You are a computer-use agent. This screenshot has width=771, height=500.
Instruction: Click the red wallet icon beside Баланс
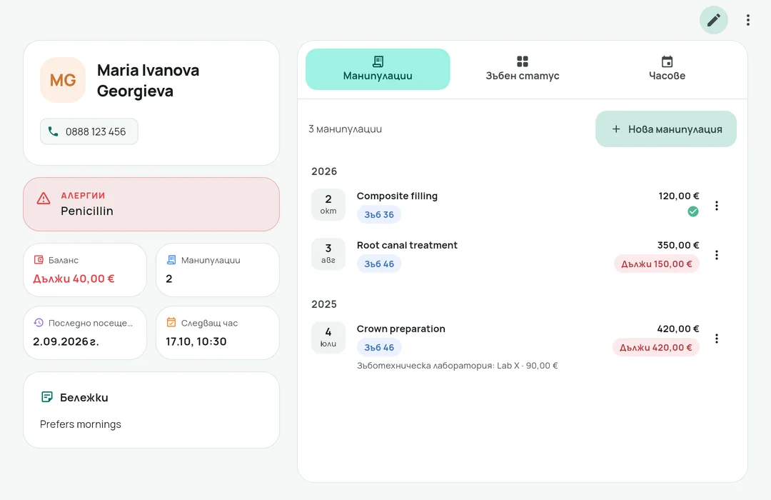39,260
